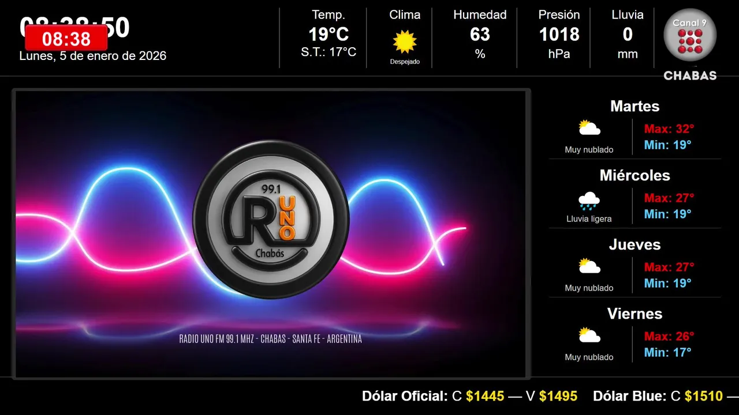739x415 pixels.
Task: Click the Jueves forecast heading
Action: [635, 244]
